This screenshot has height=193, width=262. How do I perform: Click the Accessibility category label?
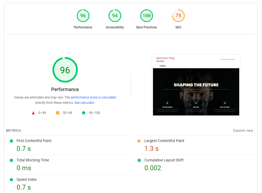[x=115, y=27]
